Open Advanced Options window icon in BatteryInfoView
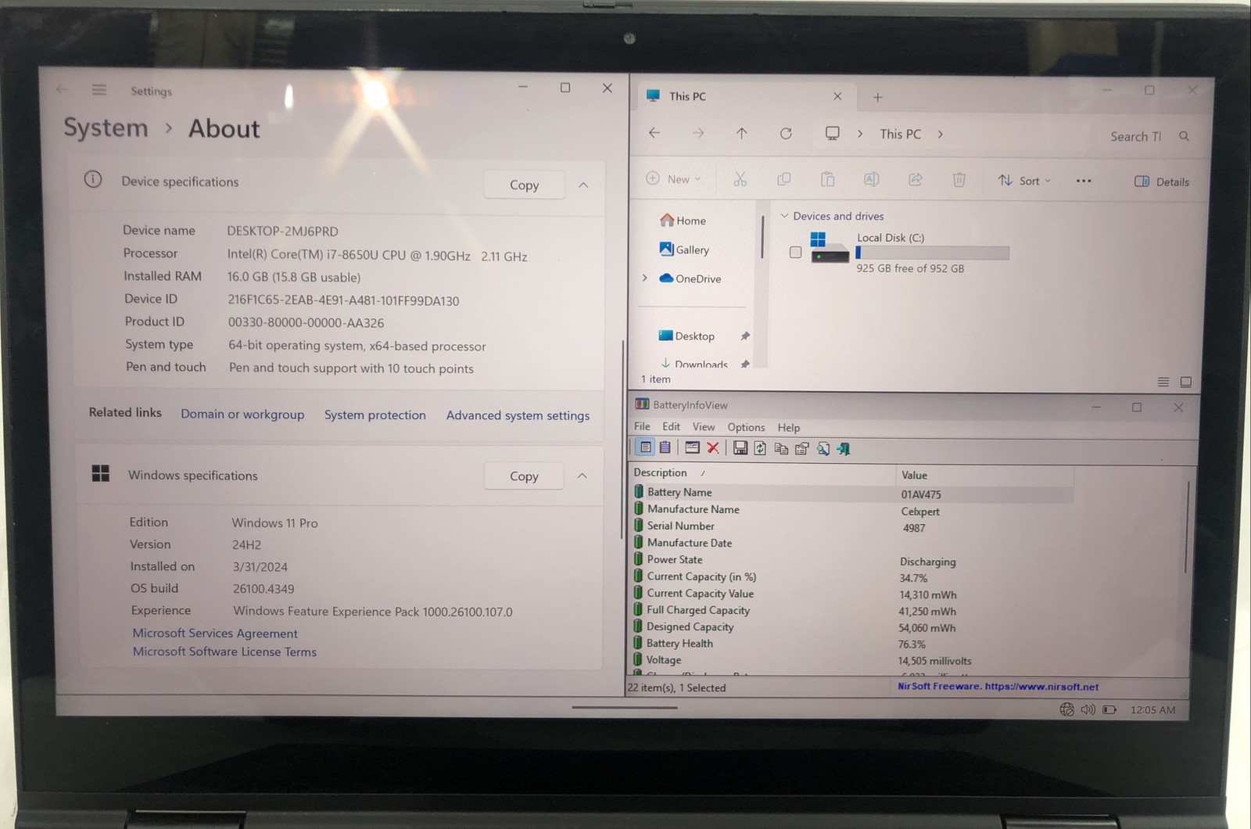1251x829 pixels. click(x=692, y=447)
